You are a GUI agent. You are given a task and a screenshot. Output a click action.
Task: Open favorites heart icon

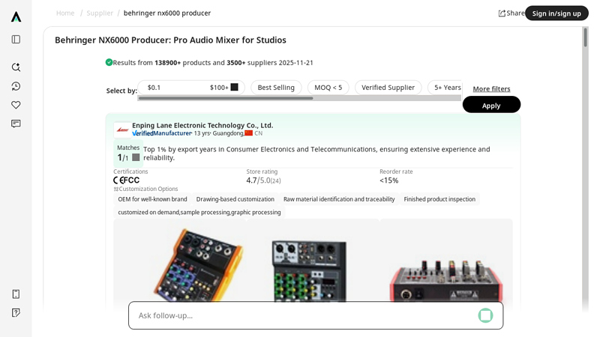point(16,105)
